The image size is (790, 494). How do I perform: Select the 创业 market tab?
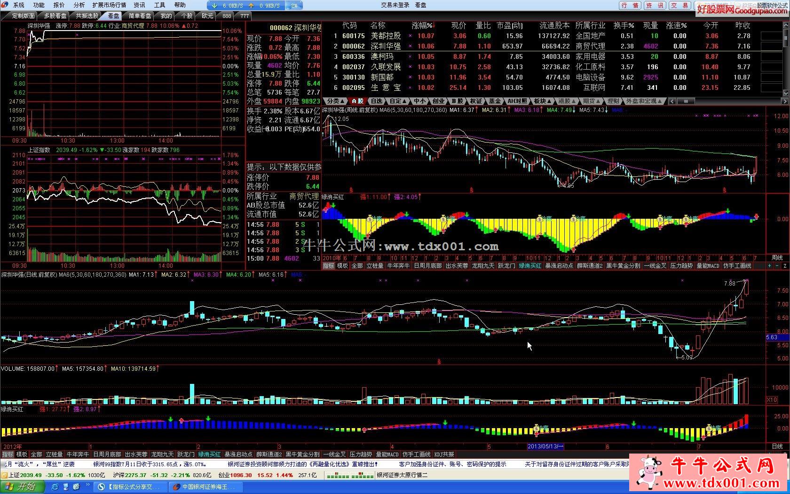pyautogui.click(x=438, y=101)
